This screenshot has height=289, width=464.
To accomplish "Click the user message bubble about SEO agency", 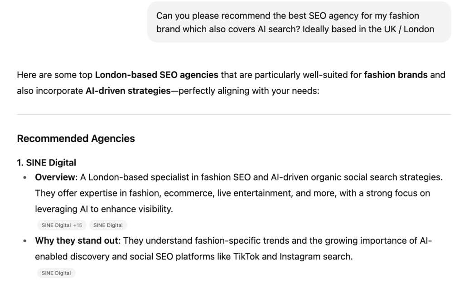I will click(299, 22).
